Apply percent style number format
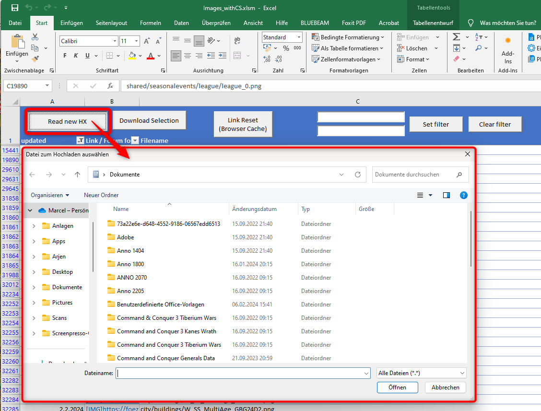The height and width of the screenshot is (411, 541). (x=286, y=48)
